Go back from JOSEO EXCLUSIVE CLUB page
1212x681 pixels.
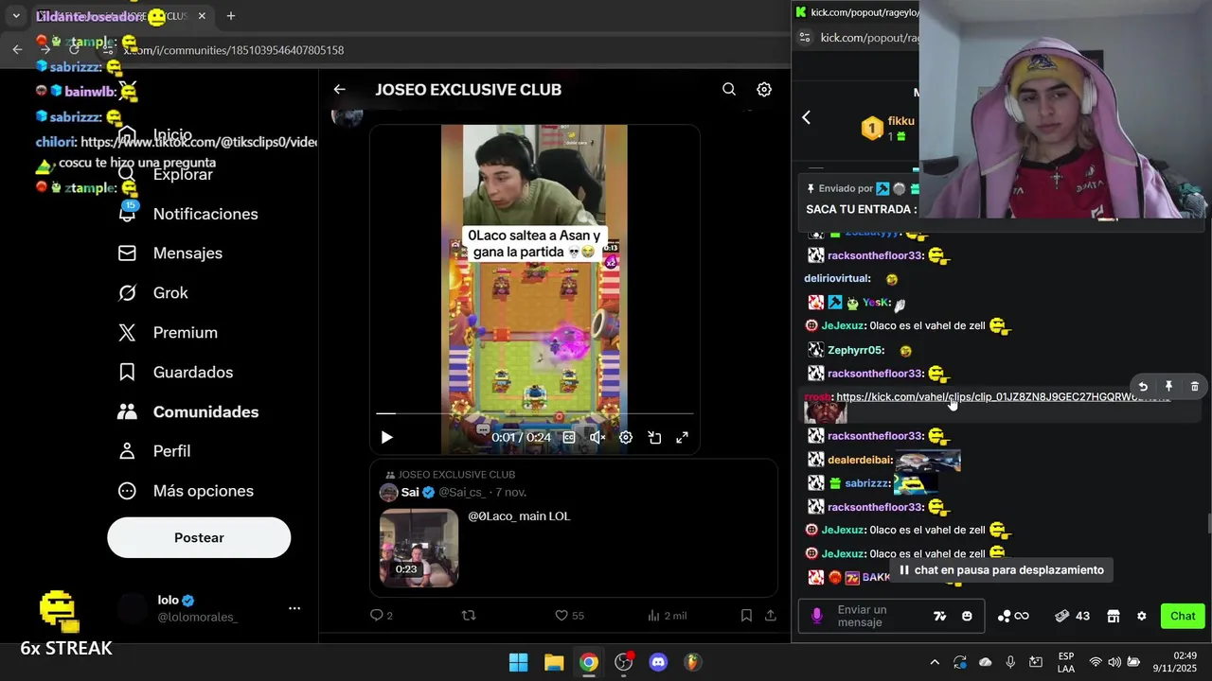pos(339,89)
